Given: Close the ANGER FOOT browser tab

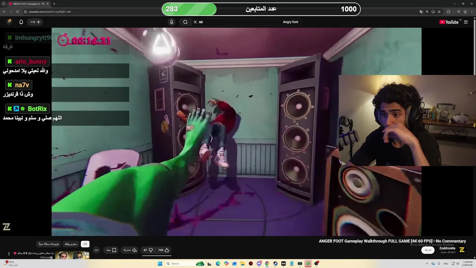Looking at the screenshot, I should coord(48,4).
